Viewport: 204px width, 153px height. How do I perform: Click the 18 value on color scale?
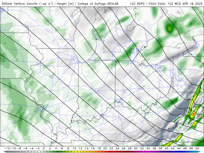tap(99, 148)
